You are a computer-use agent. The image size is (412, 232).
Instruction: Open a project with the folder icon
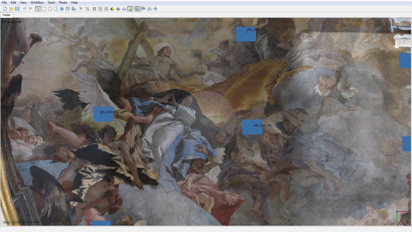(x=11, y=9)
